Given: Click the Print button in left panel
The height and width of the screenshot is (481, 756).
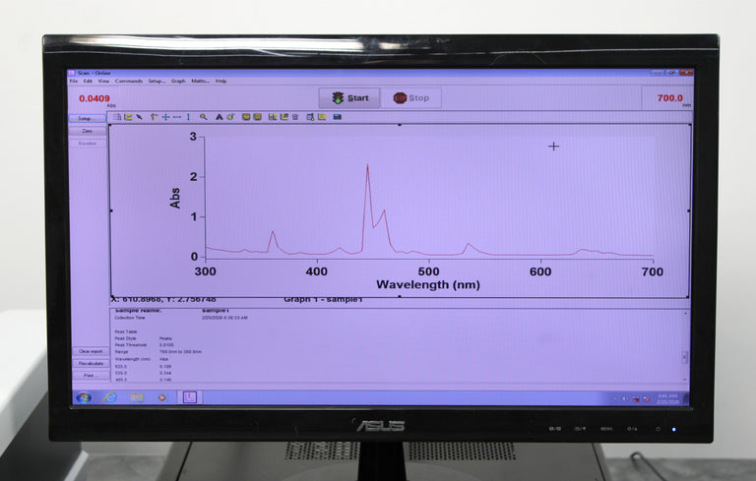Looking at the screenshot, I should [91, 376].
